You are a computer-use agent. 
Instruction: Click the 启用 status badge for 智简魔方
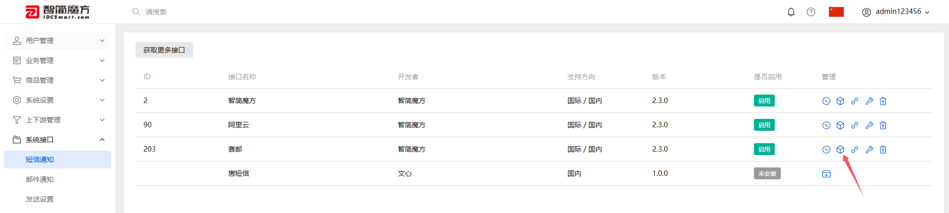[764, 101]
